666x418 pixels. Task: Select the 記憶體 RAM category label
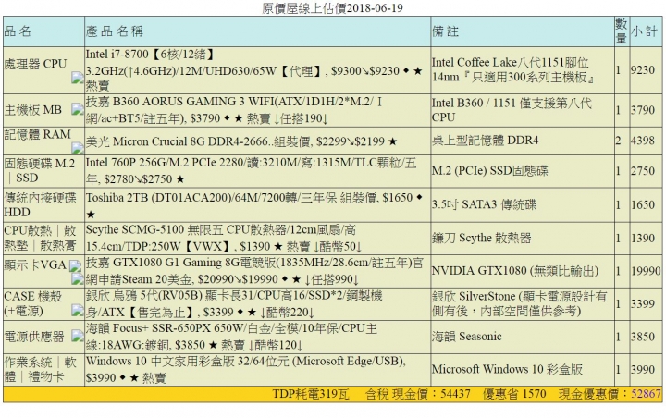[37, 134]
